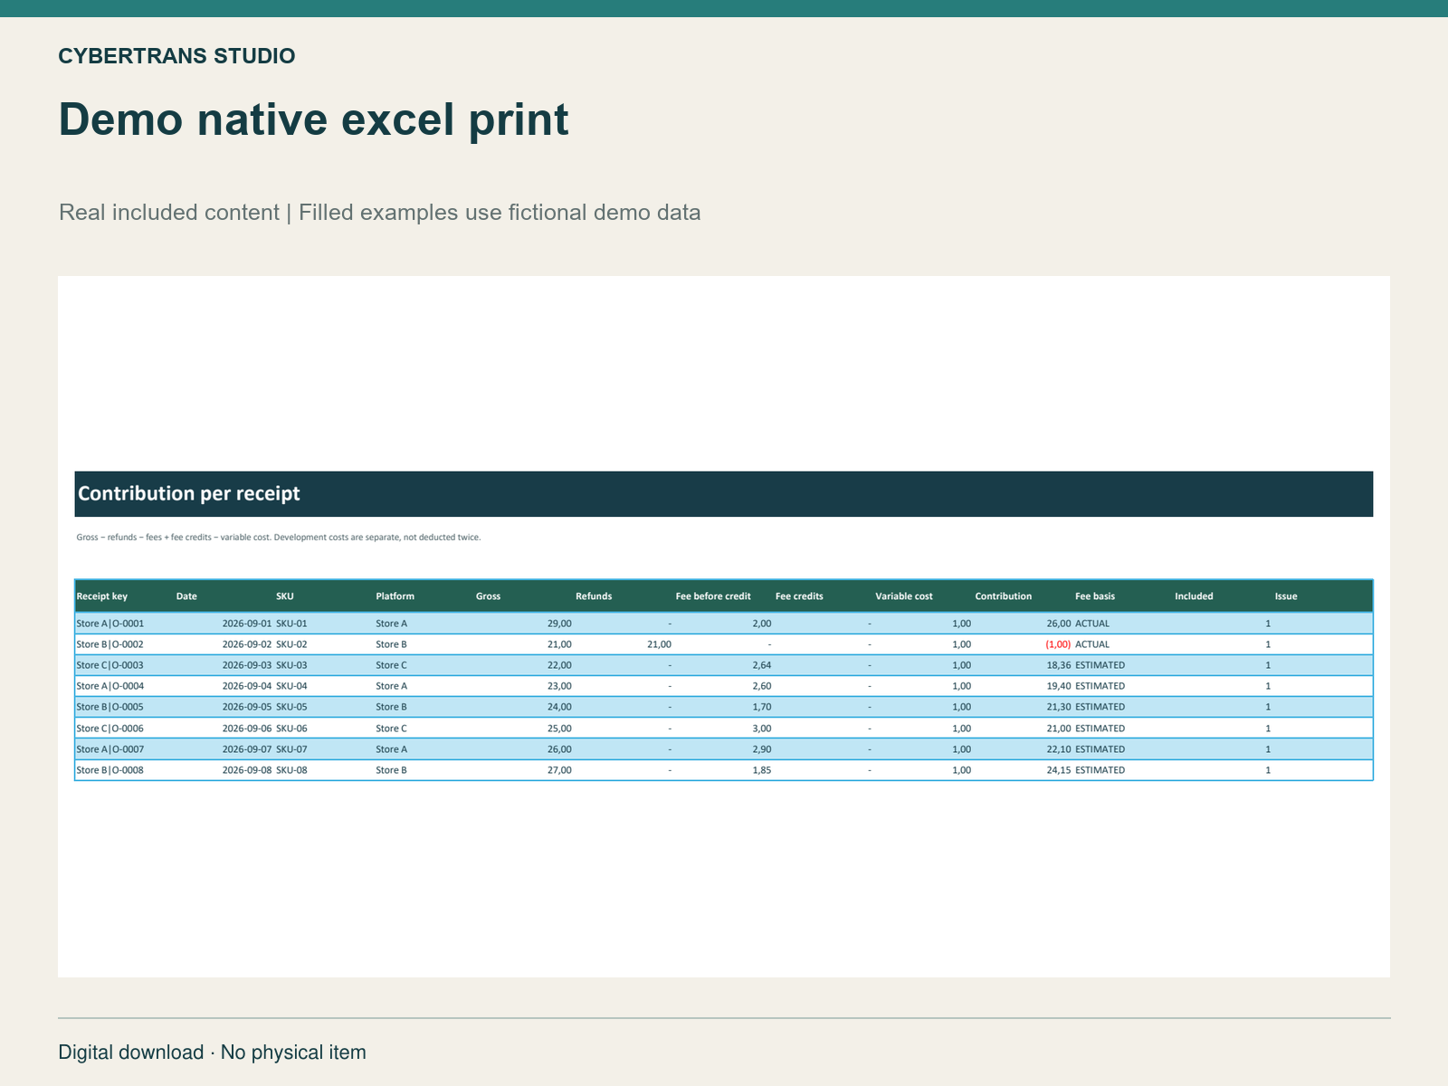Click the gross value 25,00
Image resolution: width=1448 pixels, height=1086 pixels.
(x=559, y=729)
